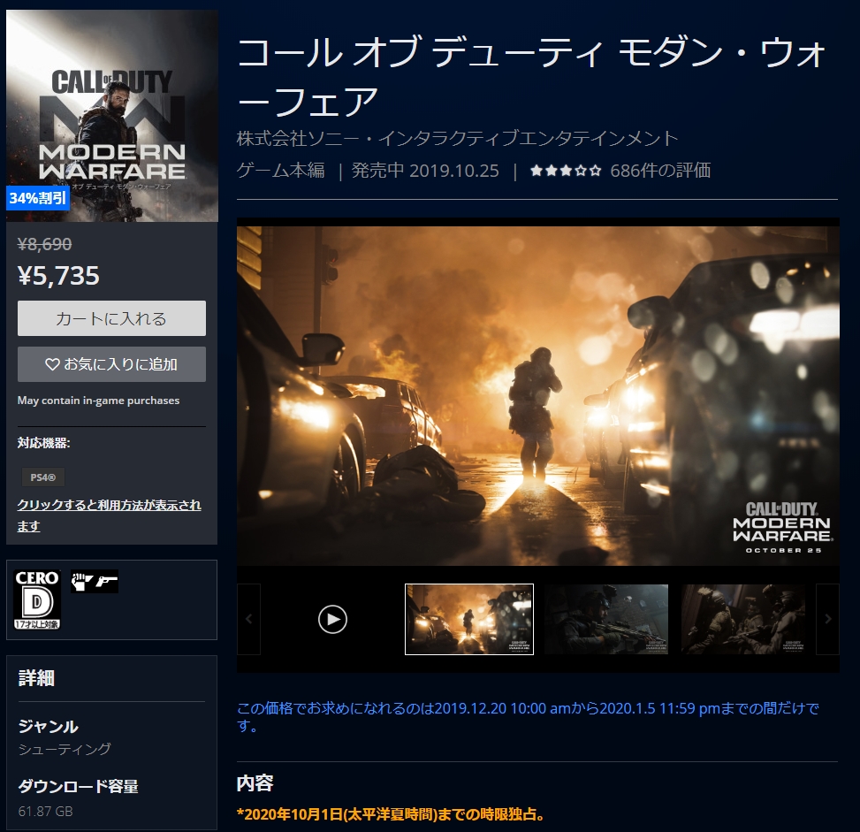Show previous media with left arrow
860x832 pixels.
pos(248,619)
